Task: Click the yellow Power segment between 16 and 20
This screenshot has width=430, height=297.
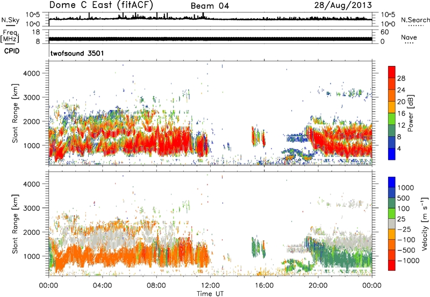Action: pyautogui.click(x=392, y=107)
